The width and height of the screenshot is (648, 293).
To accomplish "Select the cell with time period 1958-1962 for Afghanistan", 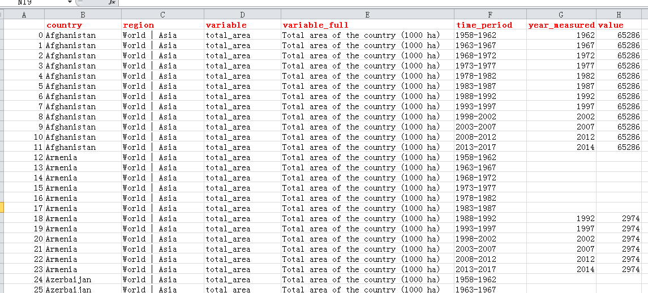I will [490, 35].
